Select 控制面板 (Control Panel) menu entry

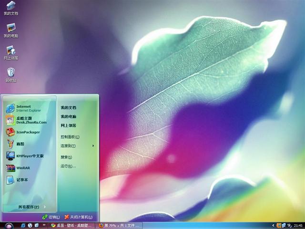[x=70, y=136]
